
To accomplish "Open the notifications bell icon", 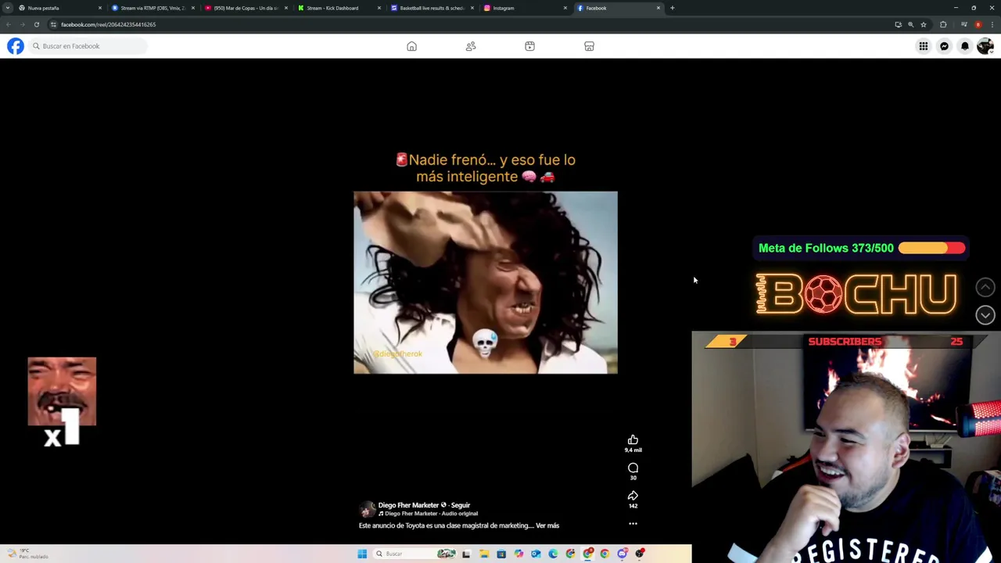I will 964,46.
